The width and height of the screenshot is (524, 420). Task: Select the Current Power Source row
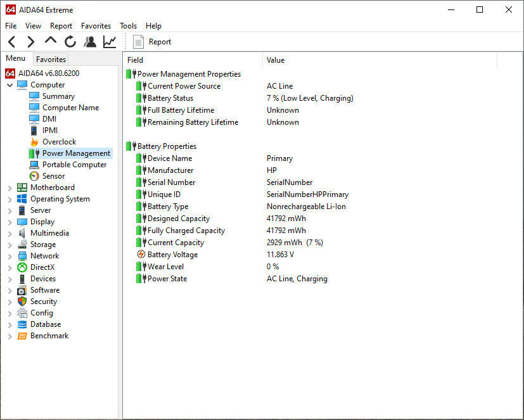click(x=184, y=86)
